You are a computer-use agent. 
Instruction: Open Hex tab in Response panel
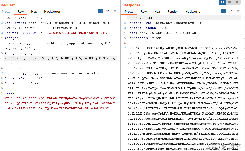(157, 12)
